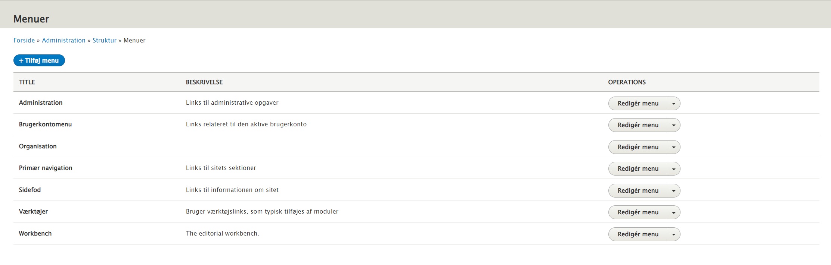
Task: Expand operations dropdown arrow for Administration
Action: tap(674, 104)
